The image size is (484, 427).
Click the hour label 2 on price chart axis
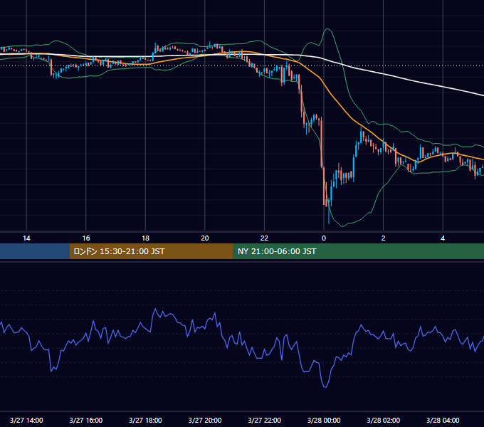[x=383, y=238]
